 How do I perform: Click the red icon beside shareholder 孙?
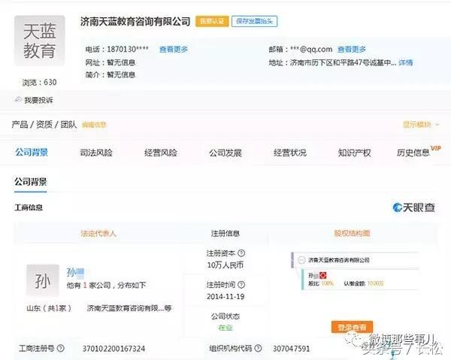point(323,276)
